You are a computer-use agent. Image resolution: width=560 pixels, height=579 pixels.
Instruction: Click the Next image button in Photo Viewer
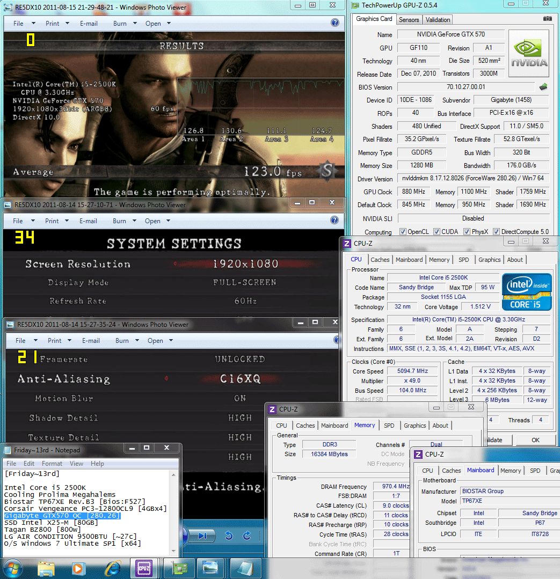202,536
